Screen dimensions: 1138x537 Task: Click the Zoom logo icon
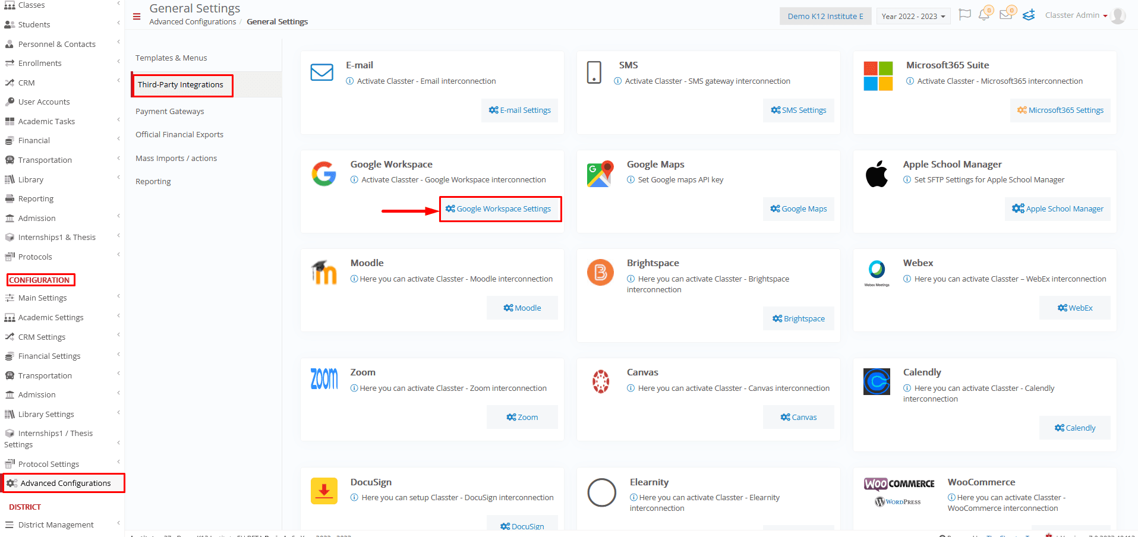(324, 378)
